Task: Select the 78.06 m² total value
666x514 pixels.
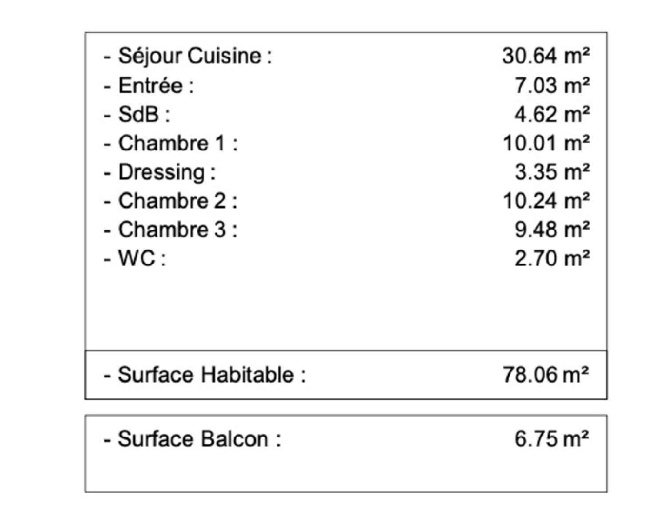Action: pyautogui.click(x=546, y=375)
